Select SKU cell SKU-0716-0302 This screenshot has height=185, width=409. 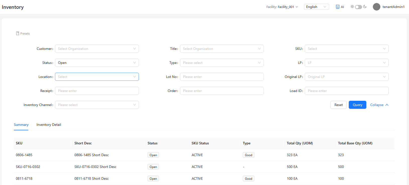tap(28, 167)
